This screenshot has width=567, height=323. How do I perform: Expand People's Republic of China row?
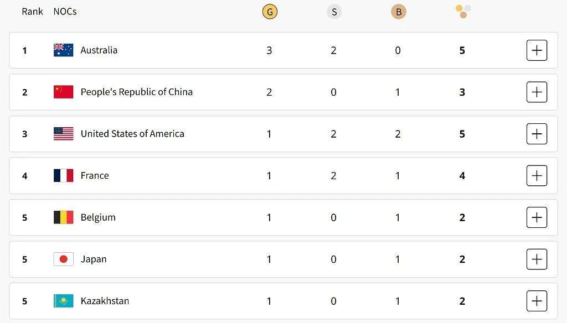(x=537, y=92)
